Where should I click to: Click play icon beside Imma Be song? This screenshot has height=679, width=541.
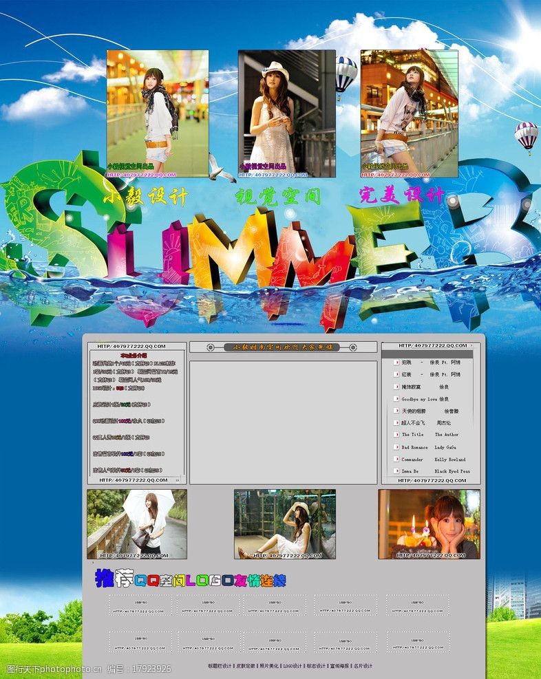coord(396,471)
